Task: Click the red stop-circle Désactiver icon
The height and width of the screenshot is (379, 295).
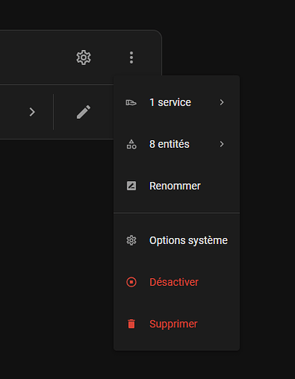Action: pyautogui.click(x=131, y=282)
